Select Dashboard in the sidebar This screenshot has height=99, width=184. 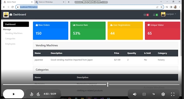[x=16, y=24]
